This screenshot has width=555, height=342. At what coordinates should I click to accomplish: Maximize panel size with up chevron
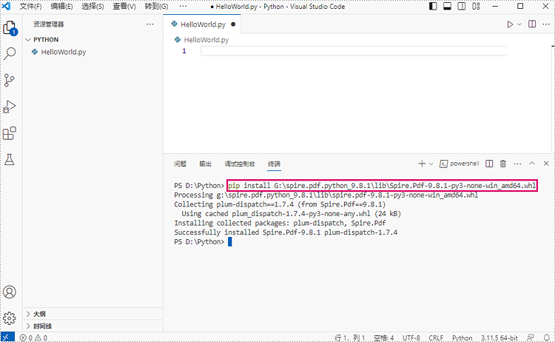pos(531,163)
